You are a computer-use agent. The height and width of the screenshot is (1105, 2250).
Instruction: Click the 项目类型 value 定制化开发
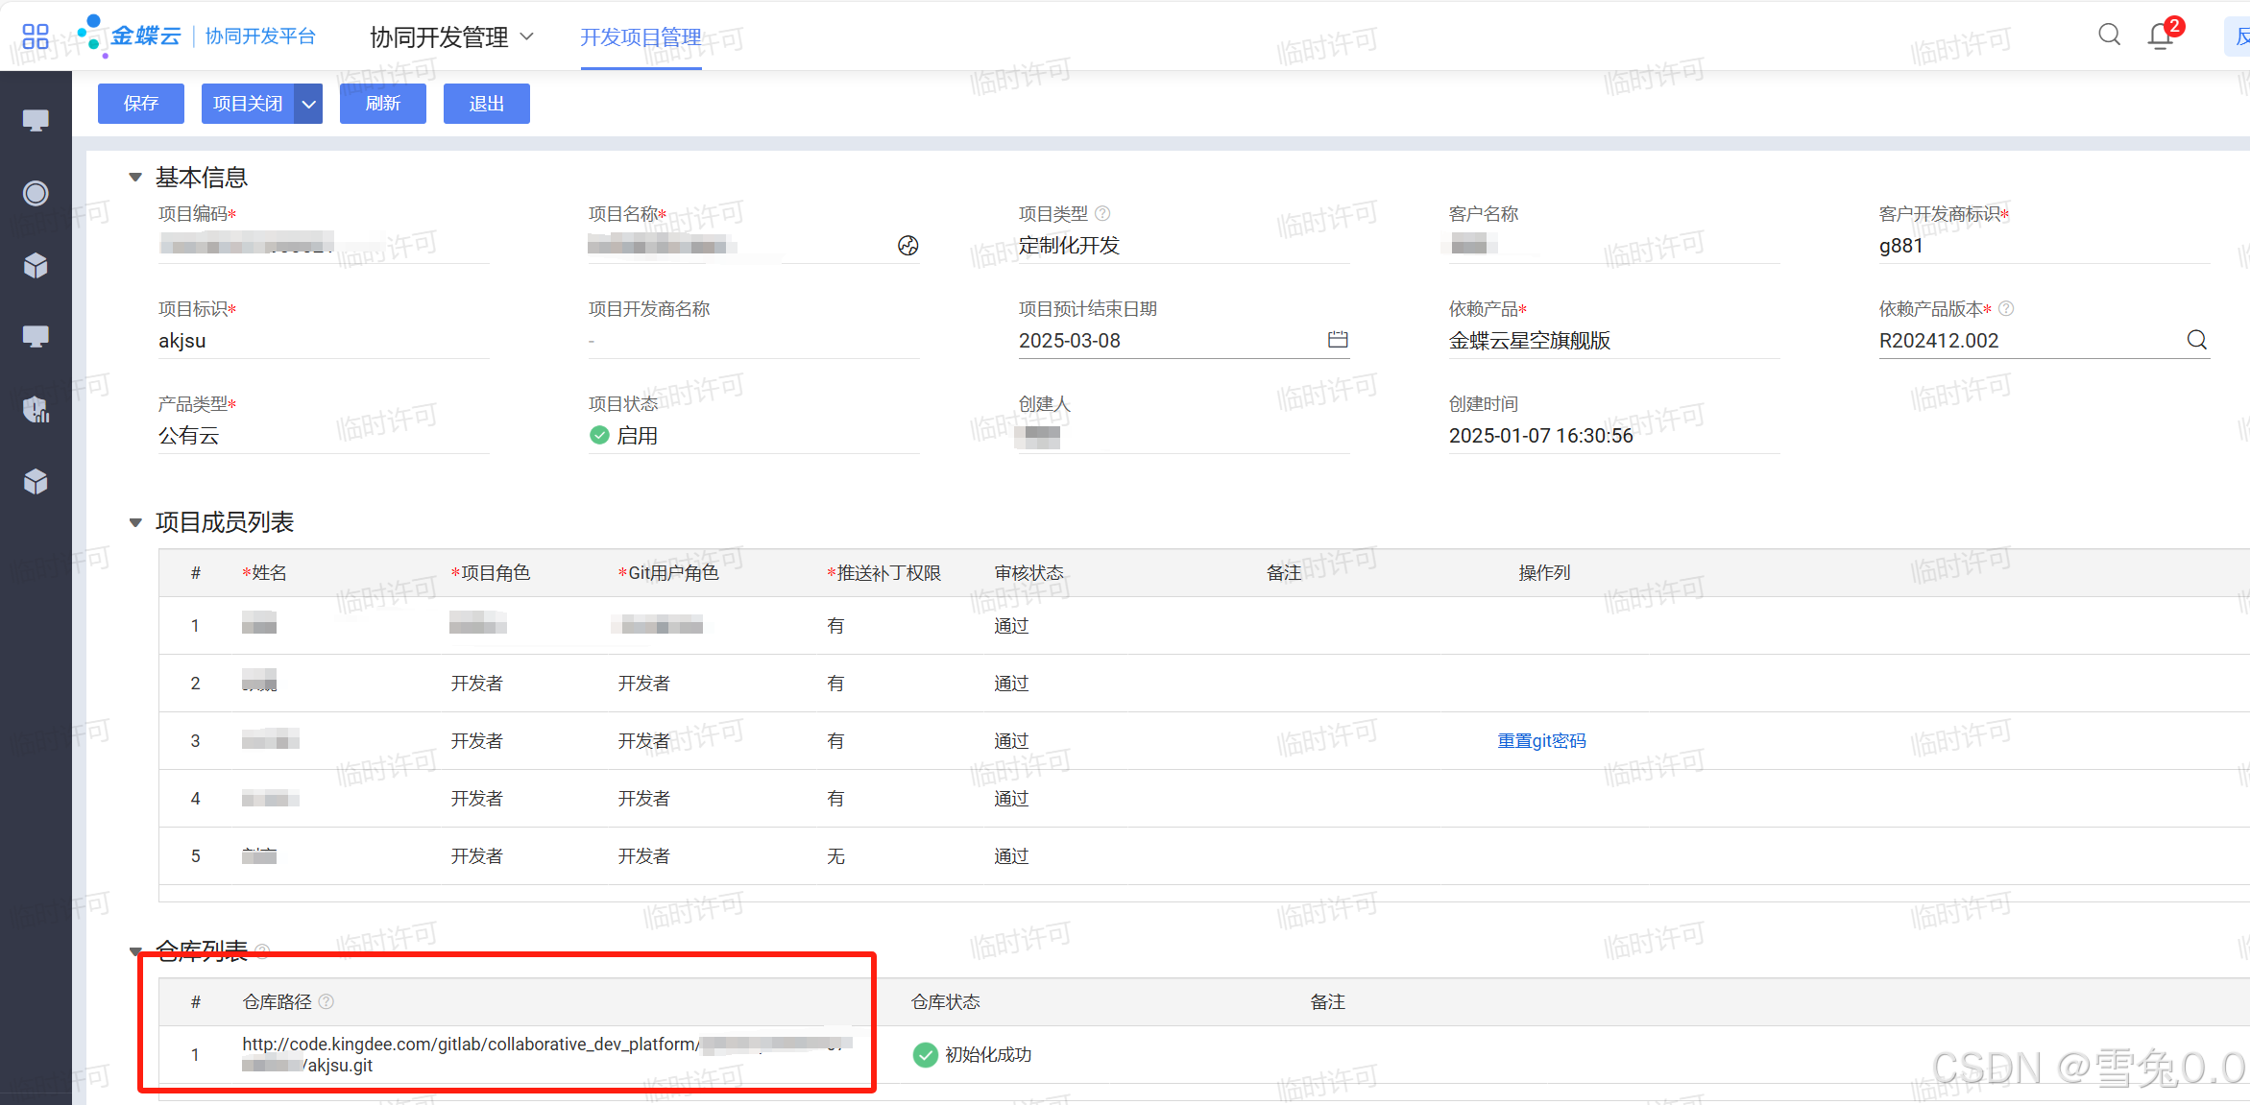pos(1069,246)
